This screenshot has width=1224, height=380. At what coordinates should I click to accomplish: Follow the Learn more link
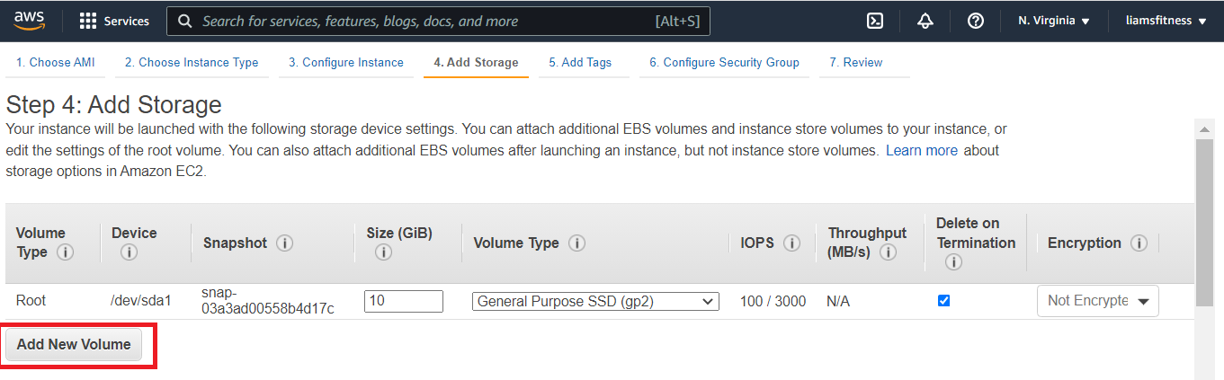[921, 151]
